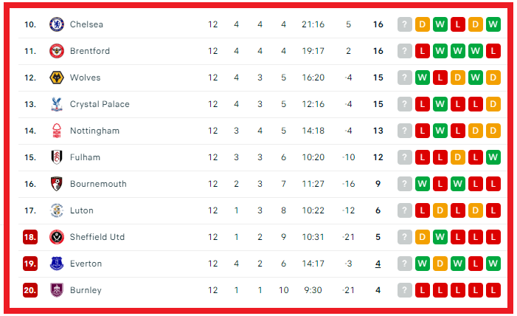Screen dimensions: 517x316
Task: Click the Everton club crest icon
Action: 57,264
